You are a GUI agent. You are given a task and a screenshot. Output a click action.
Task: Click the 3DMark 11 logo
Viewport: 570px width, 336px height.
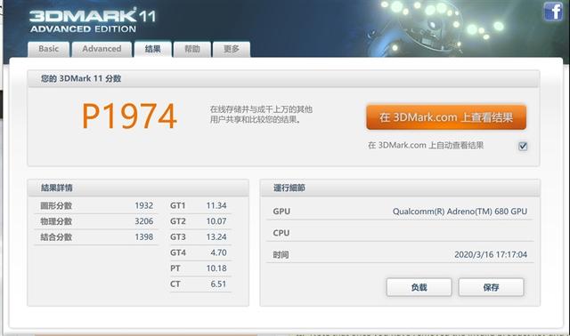93,20
